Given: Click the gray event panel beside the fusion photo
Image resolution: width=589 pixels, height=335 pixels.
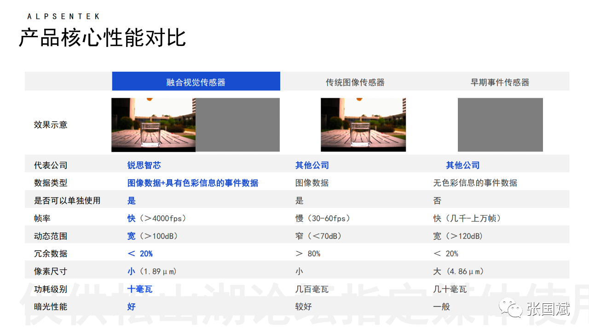Looking at the screenshot, I should (237, 125).
